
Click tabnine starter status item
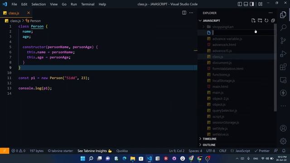click(x=60, y=151)
